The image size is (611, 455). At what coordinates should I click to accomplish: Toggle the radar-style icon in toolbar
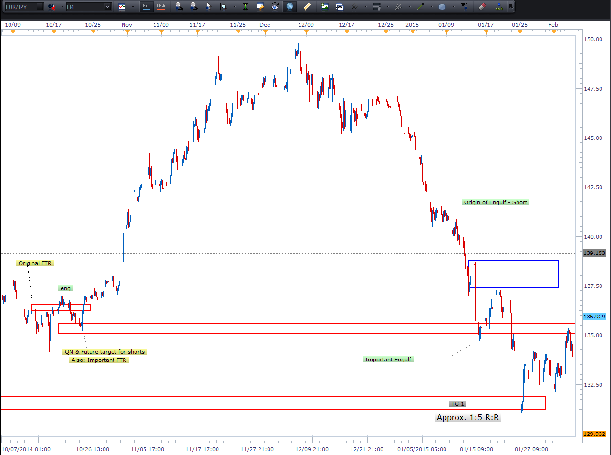pos(290,7)
